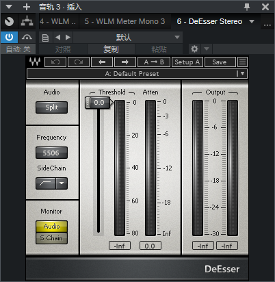
Task: Click the knob-shaped channel editor icon
Action: (x=9, y=21)
